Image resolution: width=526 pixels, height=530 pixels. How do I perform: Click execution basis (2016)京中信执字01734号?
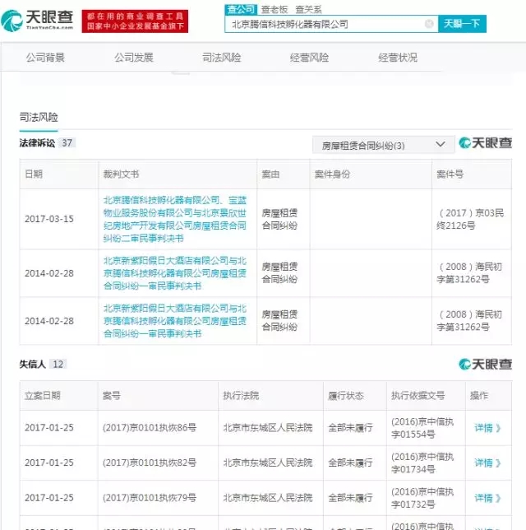coord(422,463)
